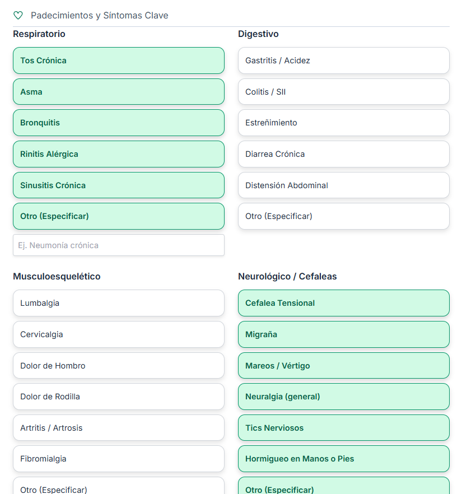Click the Ej. Neumonía crónica input field
This screenshot has height=494, width=462.
pyautogui.click(x=118, y=245)
